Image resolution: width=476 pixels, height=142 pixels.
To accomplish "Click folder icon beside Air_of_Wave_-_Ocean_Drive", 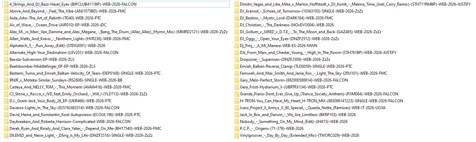I will [x=7, y=25].
